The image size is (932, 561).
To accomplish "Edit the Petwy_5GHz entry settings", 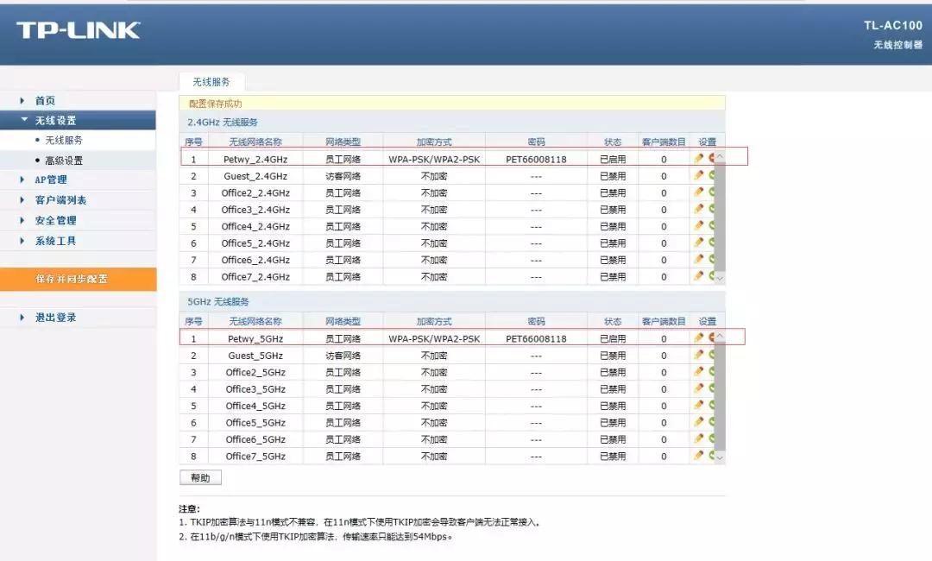I will click(698, 337).
